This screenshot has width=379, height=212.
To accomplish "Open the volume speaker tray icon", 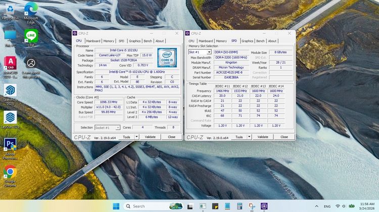I will pyautogui.click(x=344, y=206).
